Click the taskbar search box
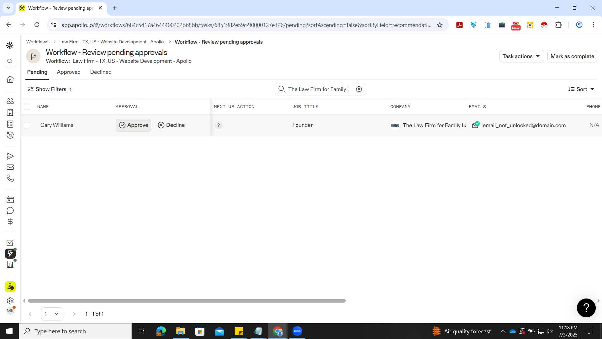Image resolution: width=602 pixels, height=339 pixels. coord(75,331)
